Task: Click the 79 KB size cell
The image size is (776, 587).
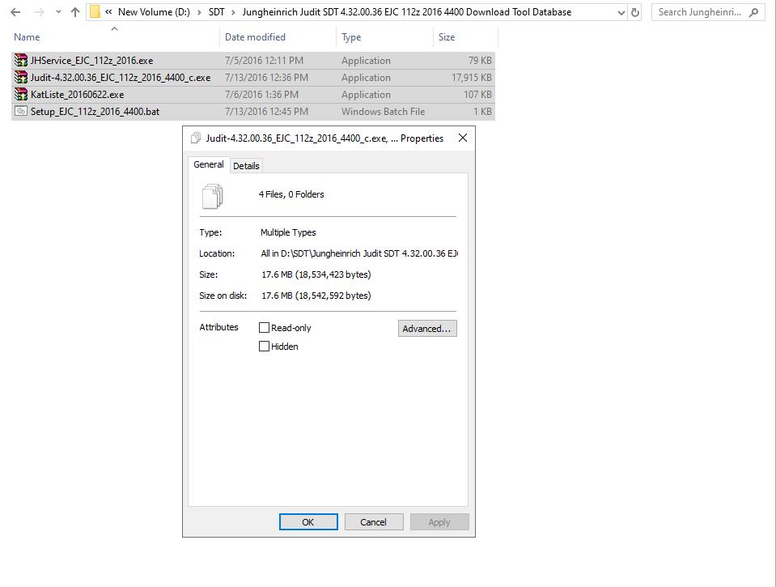Action: click(x=480, y=61)
